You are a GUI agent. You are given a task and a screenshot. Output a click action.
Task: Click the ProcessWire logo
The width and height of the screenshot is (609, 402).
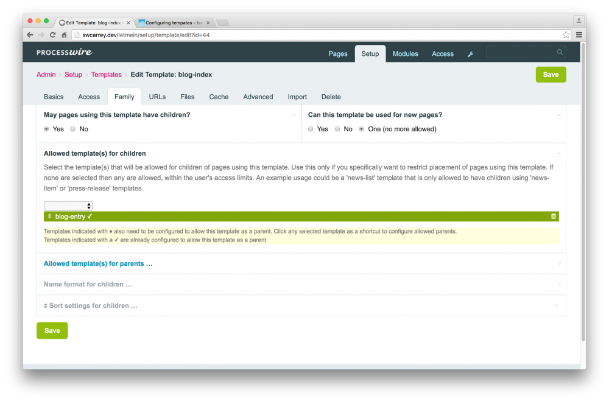pos(64,53)
